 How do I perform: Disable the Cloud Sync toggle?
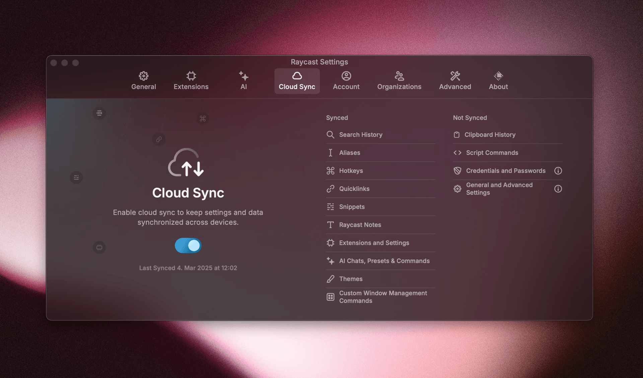coord(188,245)
